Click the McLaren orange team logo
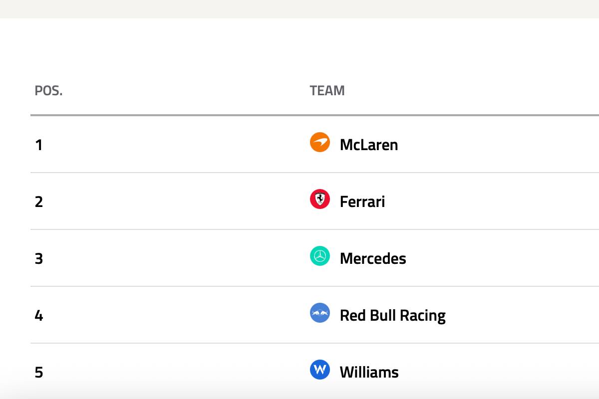 pyautogui.click(x=320, y=142)
